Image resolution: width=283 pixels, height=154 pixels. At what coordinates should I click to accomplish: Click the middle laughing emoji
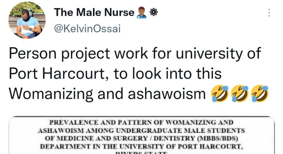pos(240,93)
